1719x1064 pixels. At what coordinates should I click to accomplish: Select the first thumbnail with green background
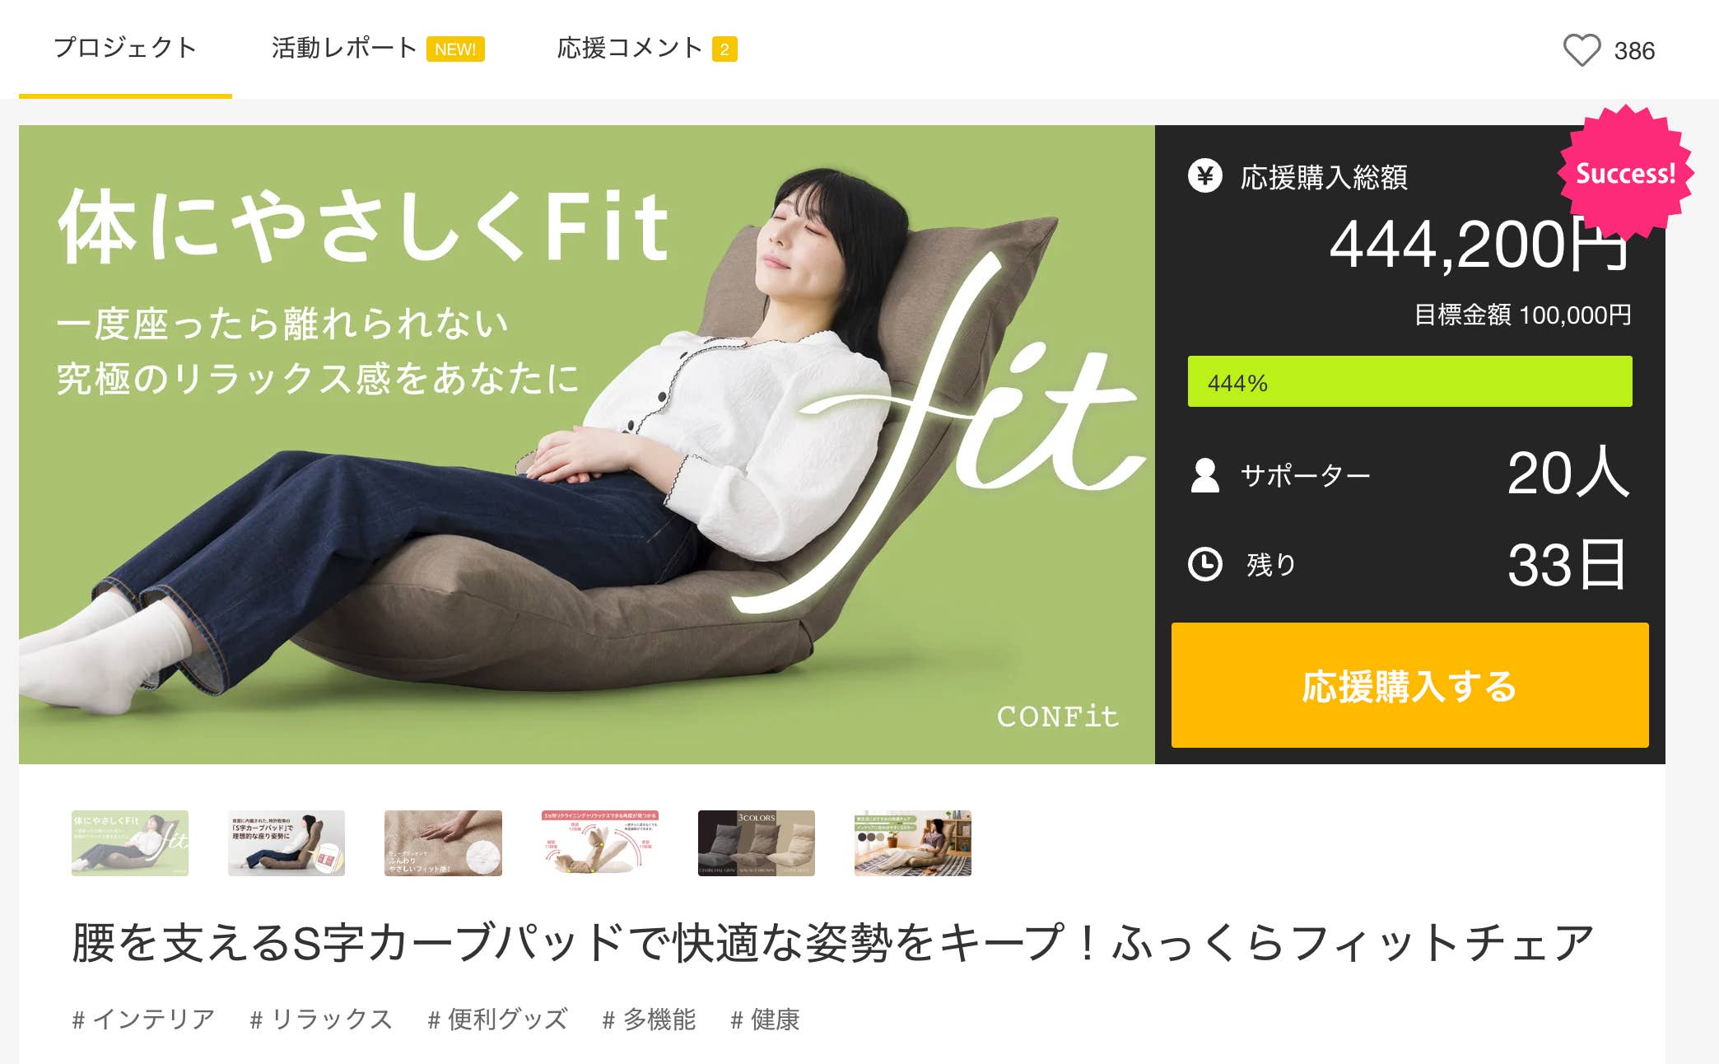[x=130, y=843]
